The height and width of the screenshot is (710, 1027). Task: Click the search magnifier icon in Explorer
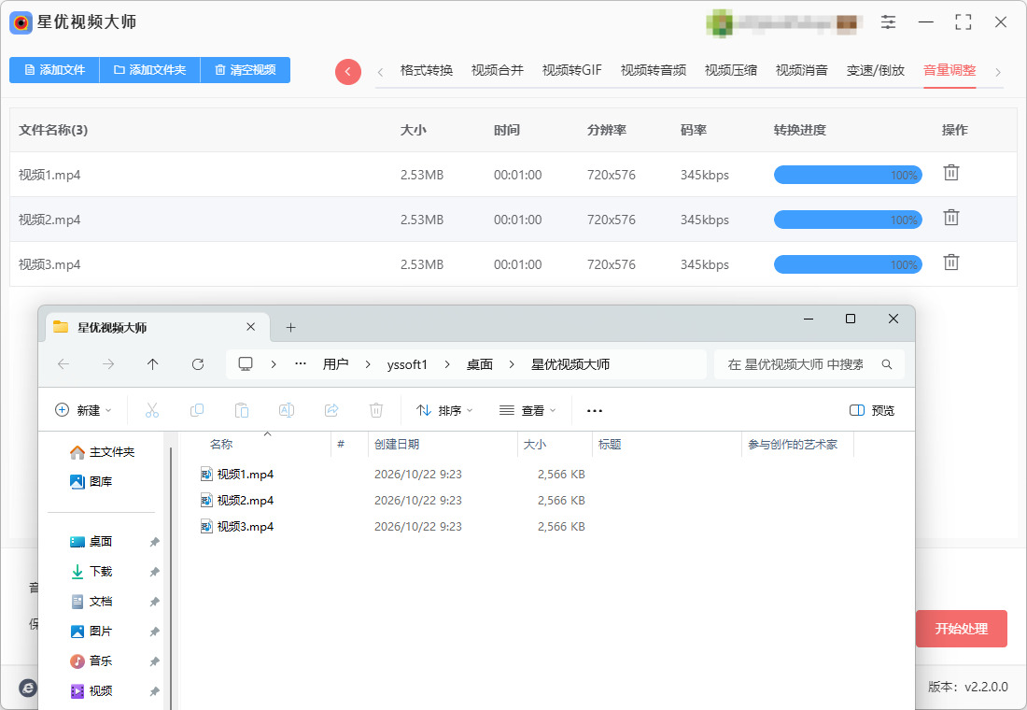[x=887, y=364]
